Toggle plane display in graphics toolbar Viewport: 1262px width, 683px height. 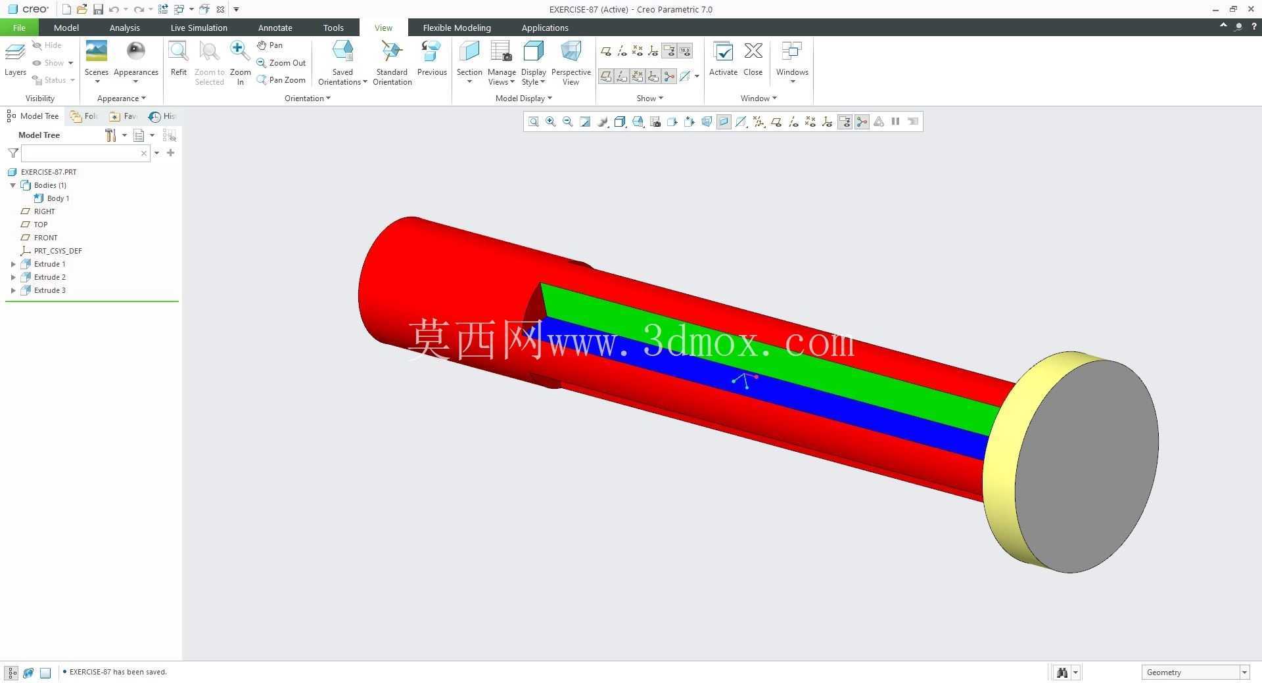776,121
